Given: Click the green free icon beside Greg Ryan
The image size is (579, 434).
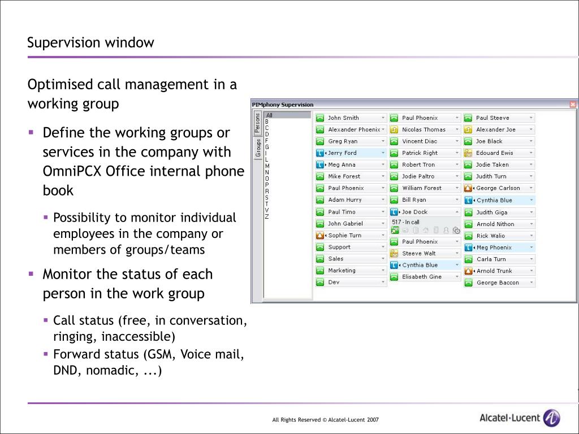Looking at the screenshot, I should coord(320,141).
